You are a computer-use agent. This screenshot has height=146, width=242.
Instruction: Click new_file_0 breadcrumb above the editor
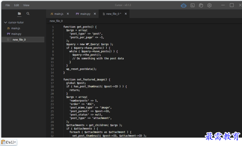coord(56,21)
